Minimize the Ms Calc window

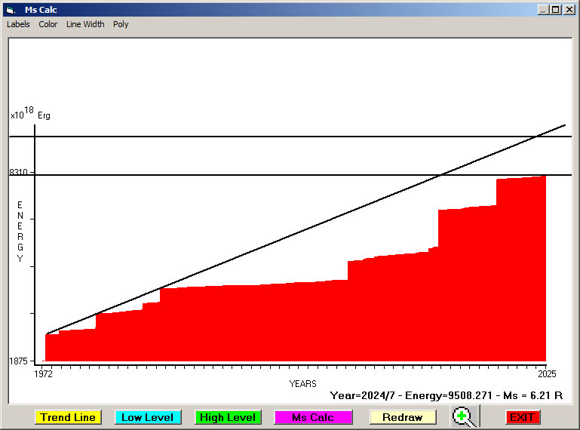pyautogui.click(x=543, y=10)
